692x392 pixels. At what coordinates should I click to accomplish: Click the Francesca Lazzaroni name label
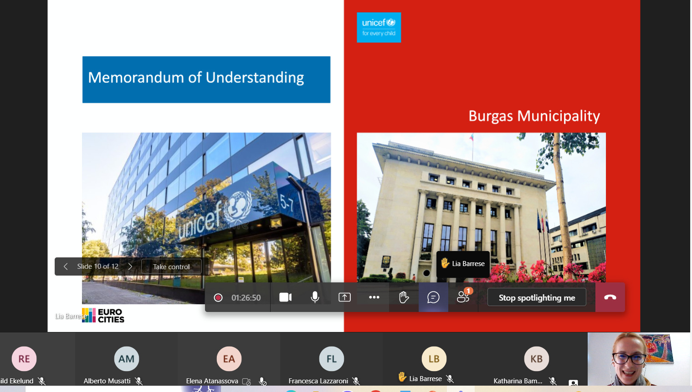click(318, 381)
